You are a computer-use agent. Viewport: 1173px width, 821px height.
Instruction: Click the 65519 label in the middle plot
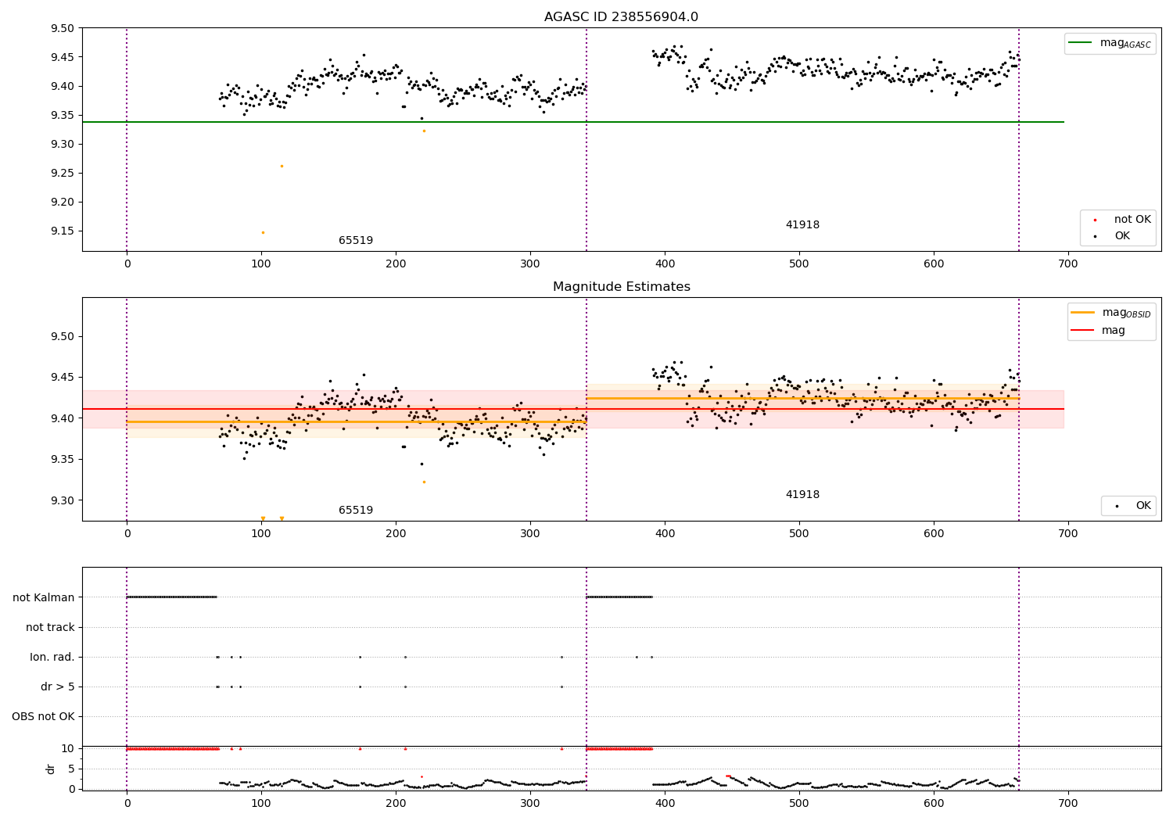tap(356, 510)
